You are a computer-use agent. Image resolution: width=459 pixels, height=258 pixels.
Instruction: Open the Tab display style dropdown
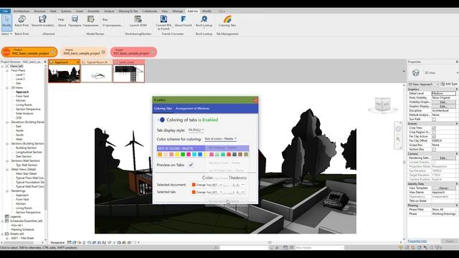(x=196, y=130)
